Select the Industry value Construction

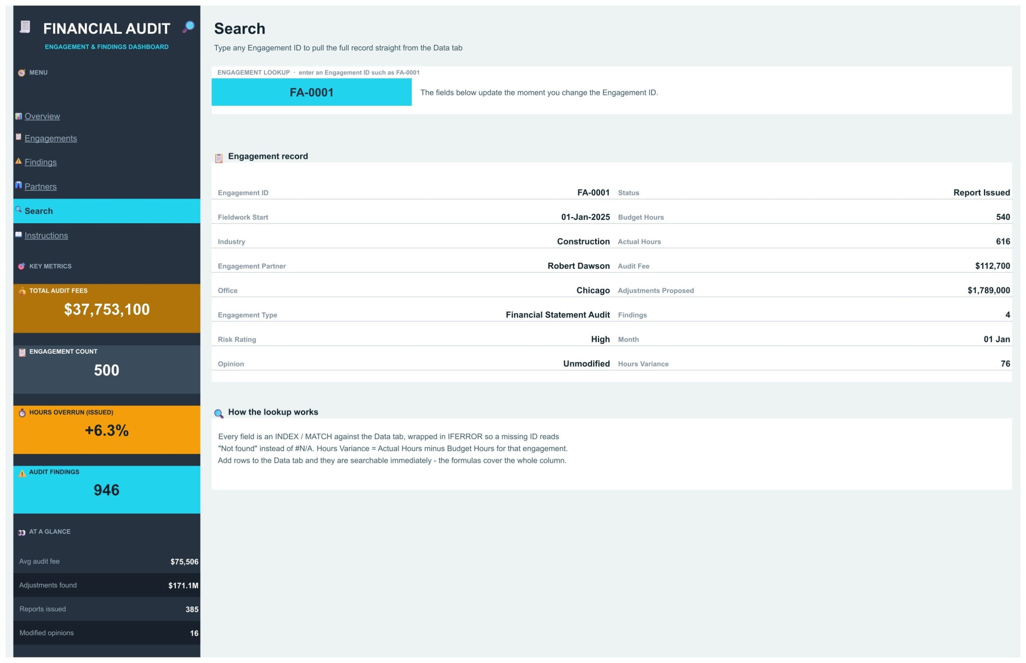583,241
